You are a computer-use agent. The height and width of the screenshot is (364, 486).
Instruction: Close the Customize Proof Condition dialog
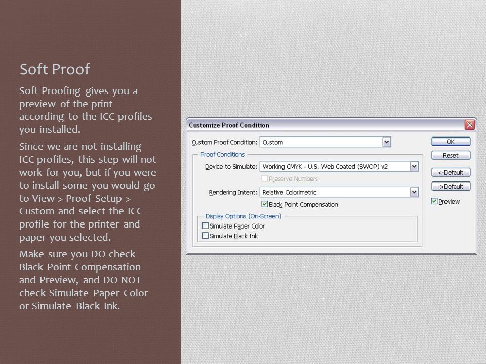click(470, 125)
